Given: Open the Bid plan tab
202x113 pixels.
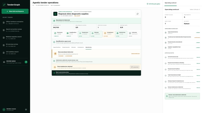Looking at the screenshot, I should [74, 47].
